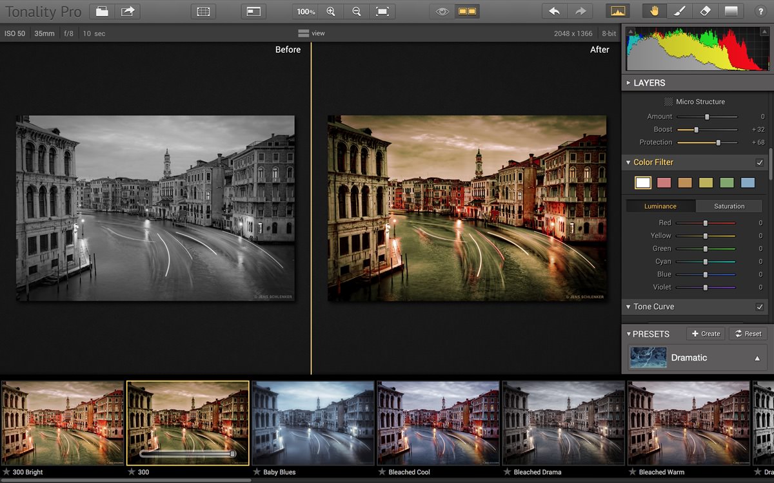774x483 pixels.
Task: Click the share/export arrow icon
Action: coord(128,11)
